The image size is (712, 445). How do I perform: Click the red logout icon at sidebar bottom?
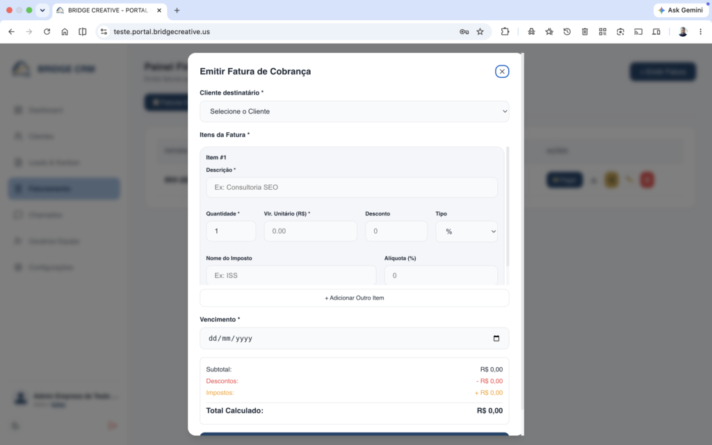coord(112,426)
